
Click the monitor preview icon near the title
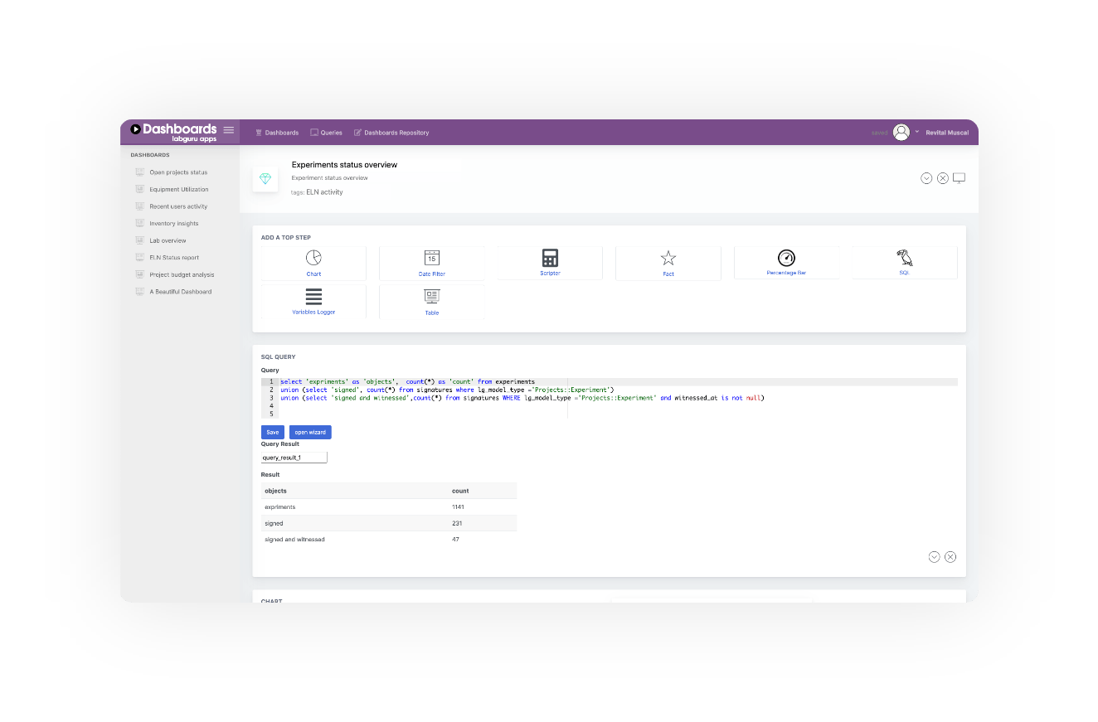[x=959, y=177]
